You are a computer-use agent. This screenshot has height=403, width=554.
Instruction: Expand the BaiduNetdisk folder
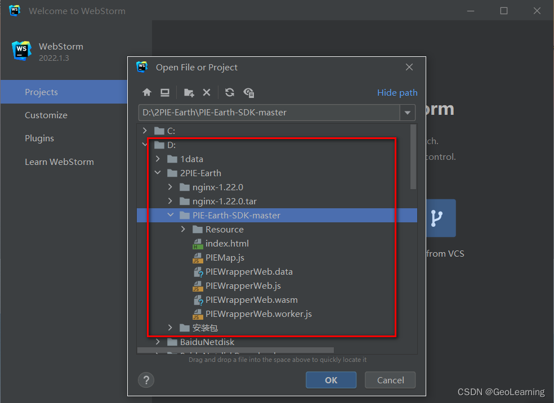point(158,342)
